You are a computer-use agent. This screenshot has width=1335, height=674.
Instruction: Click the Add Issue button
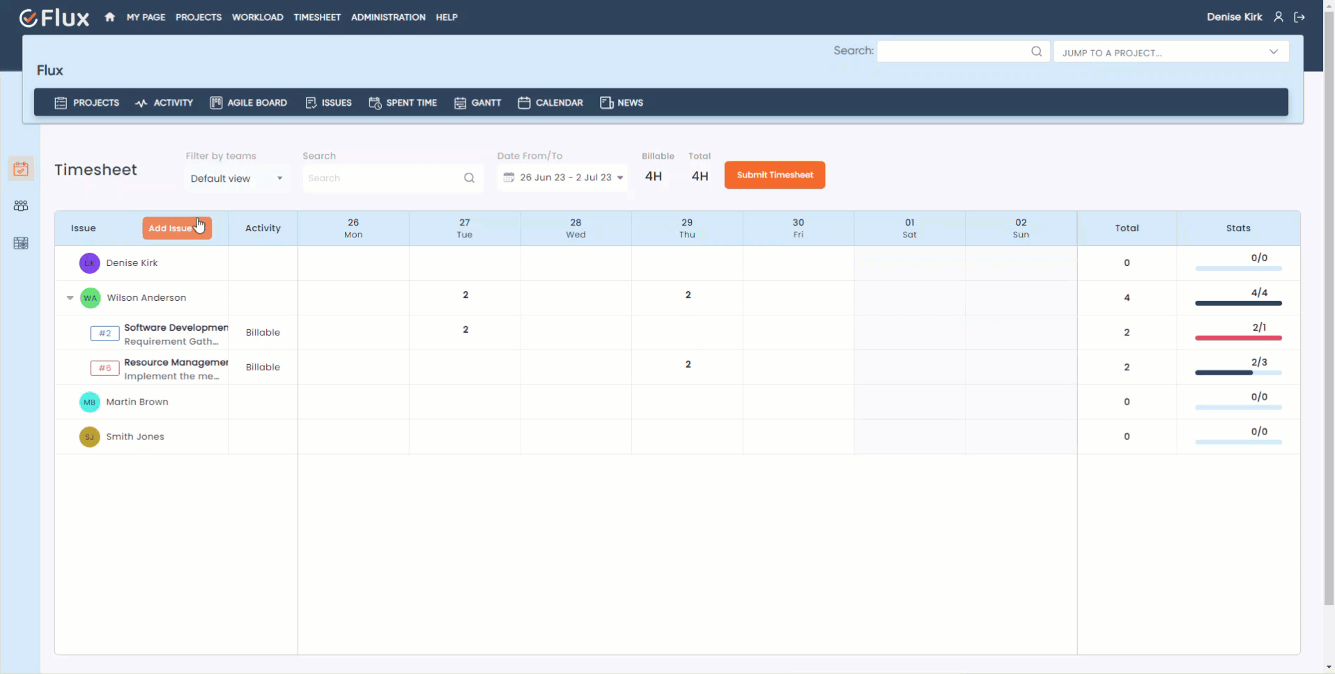176,228
